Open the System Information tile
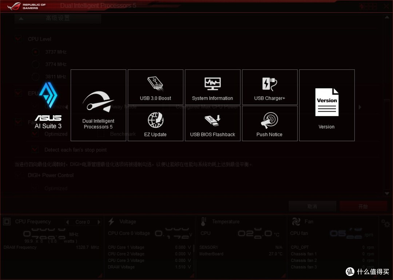The height and width of the screenshot is (280, 393). (x=213, y=87)
